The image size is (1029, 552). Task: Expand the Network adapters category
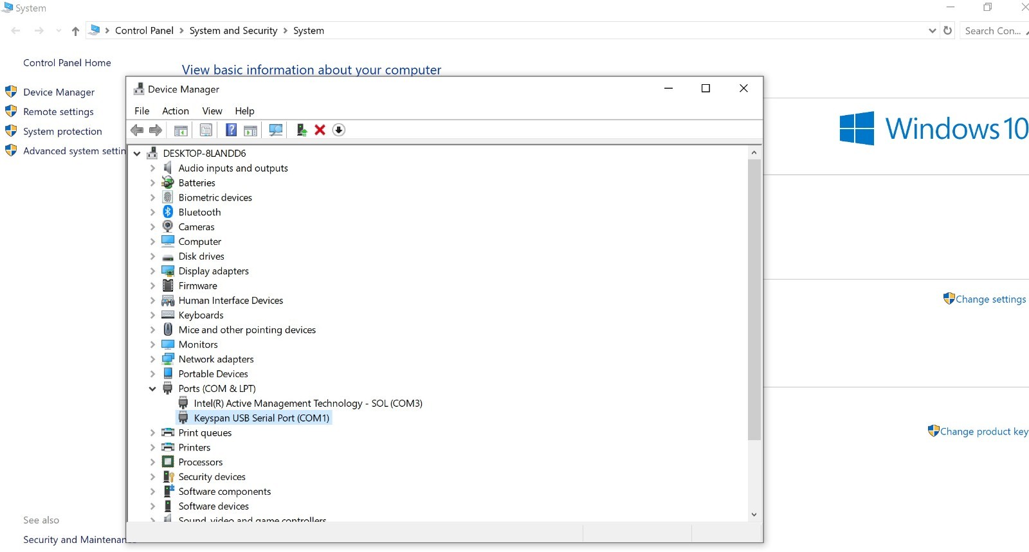(152, 359)
